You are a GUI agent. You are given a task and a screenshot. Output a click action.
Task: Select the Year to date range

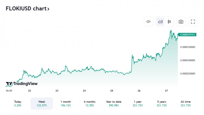click(x=114, y=104)
